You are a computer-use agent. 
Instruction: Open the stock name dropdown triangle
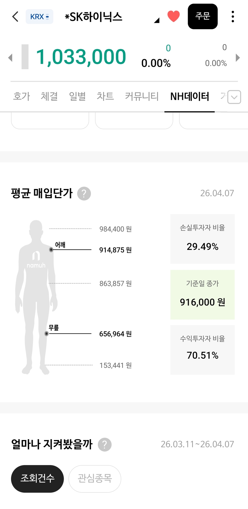[157, 21]
